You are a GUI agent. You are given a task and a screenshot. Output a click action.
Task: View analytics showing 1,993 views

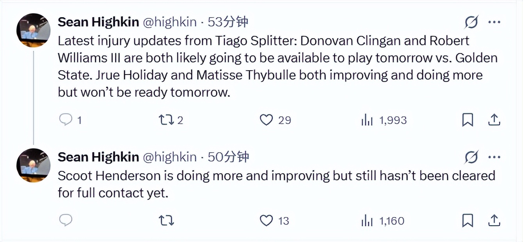pos(366,120)
